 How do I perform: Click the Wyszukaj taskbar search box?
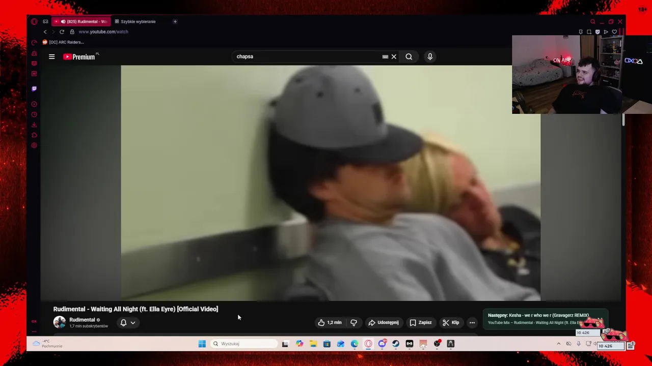pyautogui.click(x=244, y=344)
